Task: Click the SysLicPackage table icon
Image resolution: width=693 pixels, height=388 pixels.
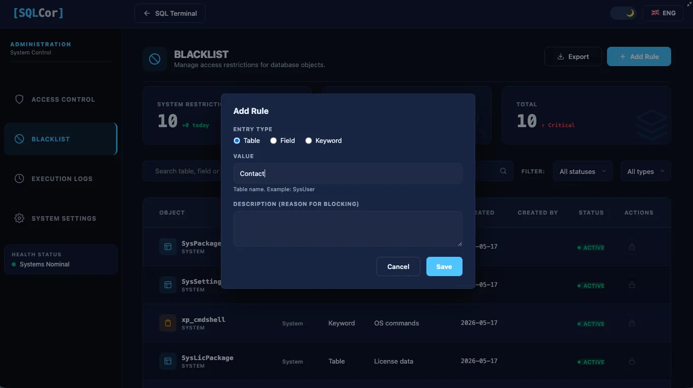Action: point(167,361)
